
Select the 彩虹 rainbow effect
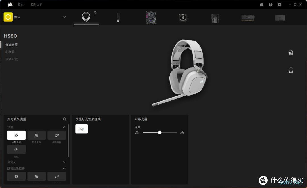(16, 149)
